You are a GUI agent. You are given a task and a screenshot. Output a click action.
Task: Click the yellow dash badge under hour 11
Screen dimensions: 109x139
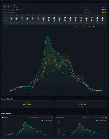[x=43, y=23]
